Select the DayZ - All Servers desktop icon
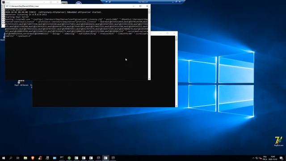286x161 pixels. point(21,83)
